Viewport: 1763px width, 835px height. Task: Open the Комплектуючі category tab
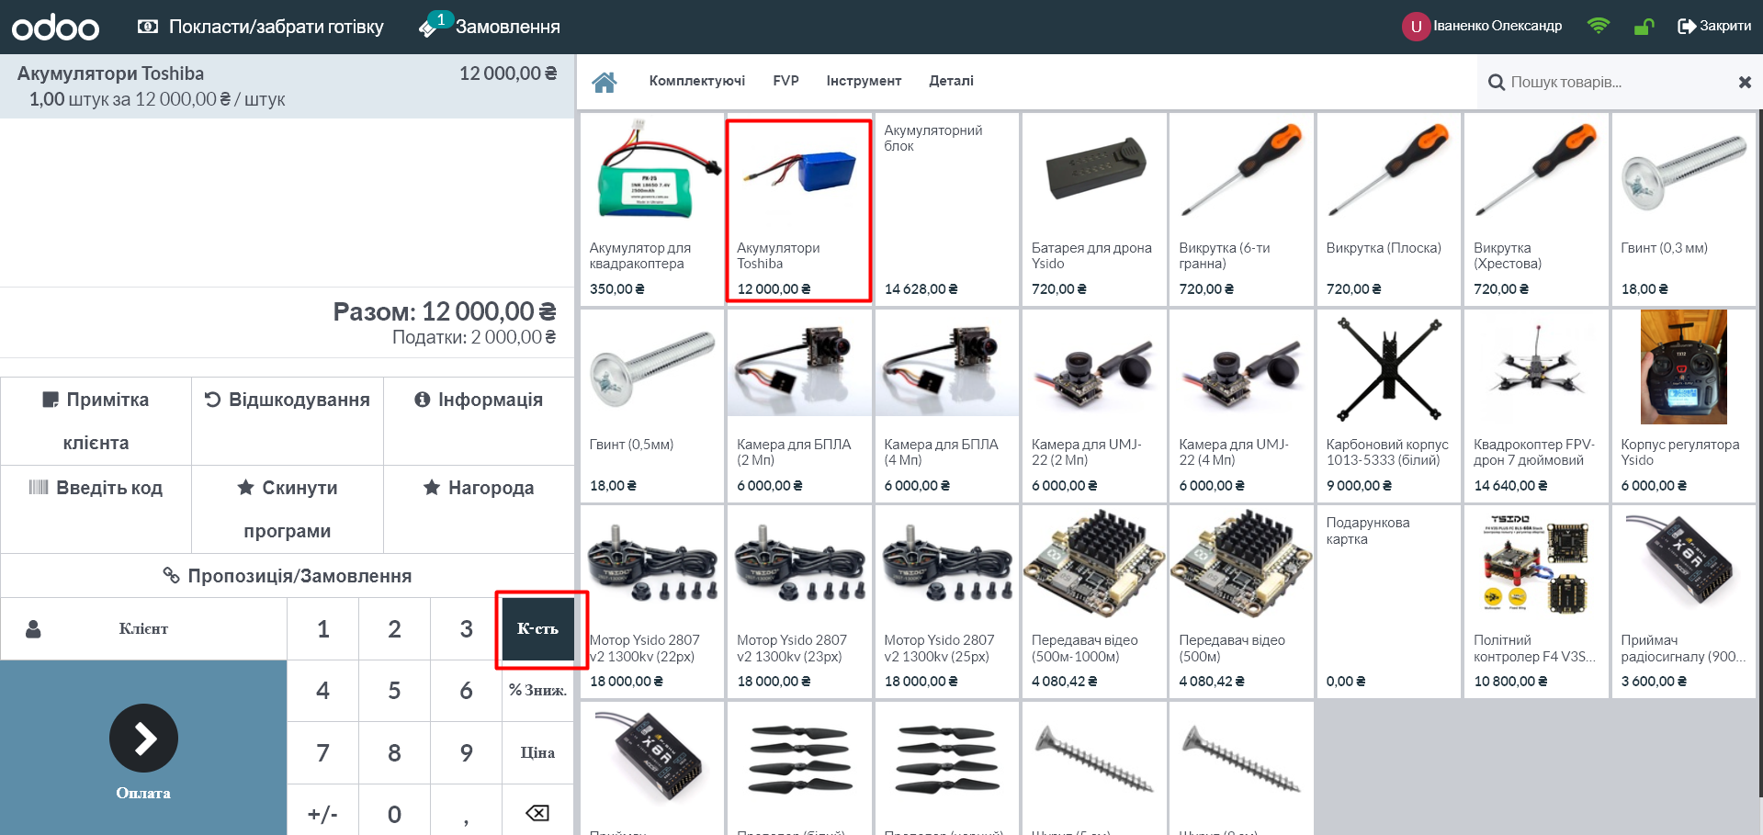click(x=696, y=81)
